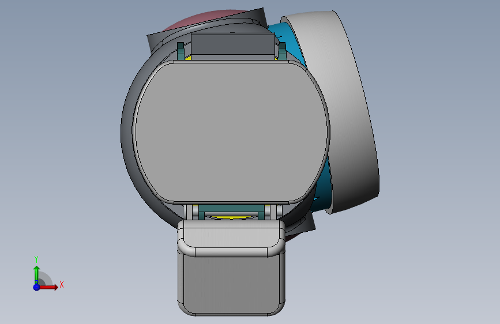Viewport: 500px width, 324px height.
Task: Select the dark gray rectangular block on top
Action: pyautogui.click(x=233, y=44)
